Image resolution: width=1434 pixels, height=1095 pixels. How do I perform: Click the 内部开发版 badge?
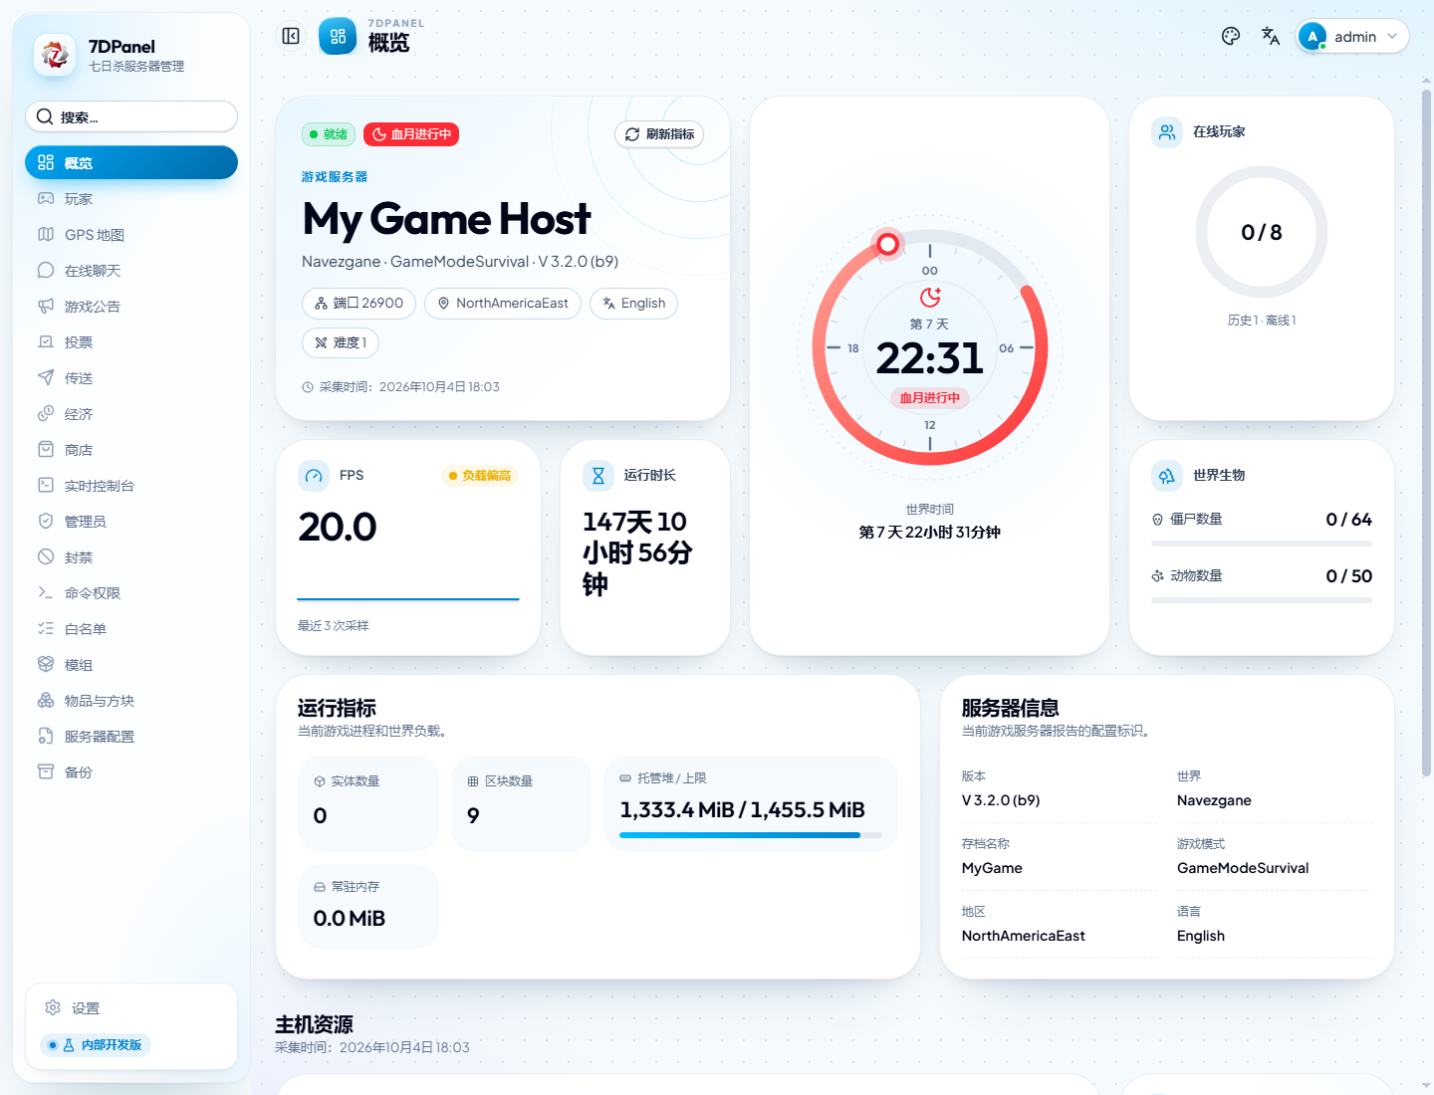coord(96,1044)
